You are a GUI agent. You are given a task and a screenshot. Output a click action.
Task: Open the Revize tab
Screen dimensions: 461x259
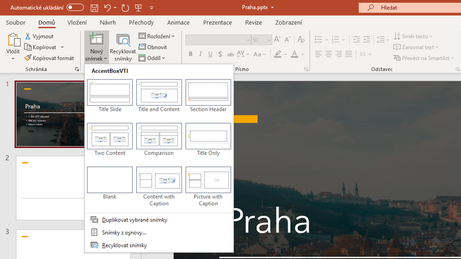point(254,23)
